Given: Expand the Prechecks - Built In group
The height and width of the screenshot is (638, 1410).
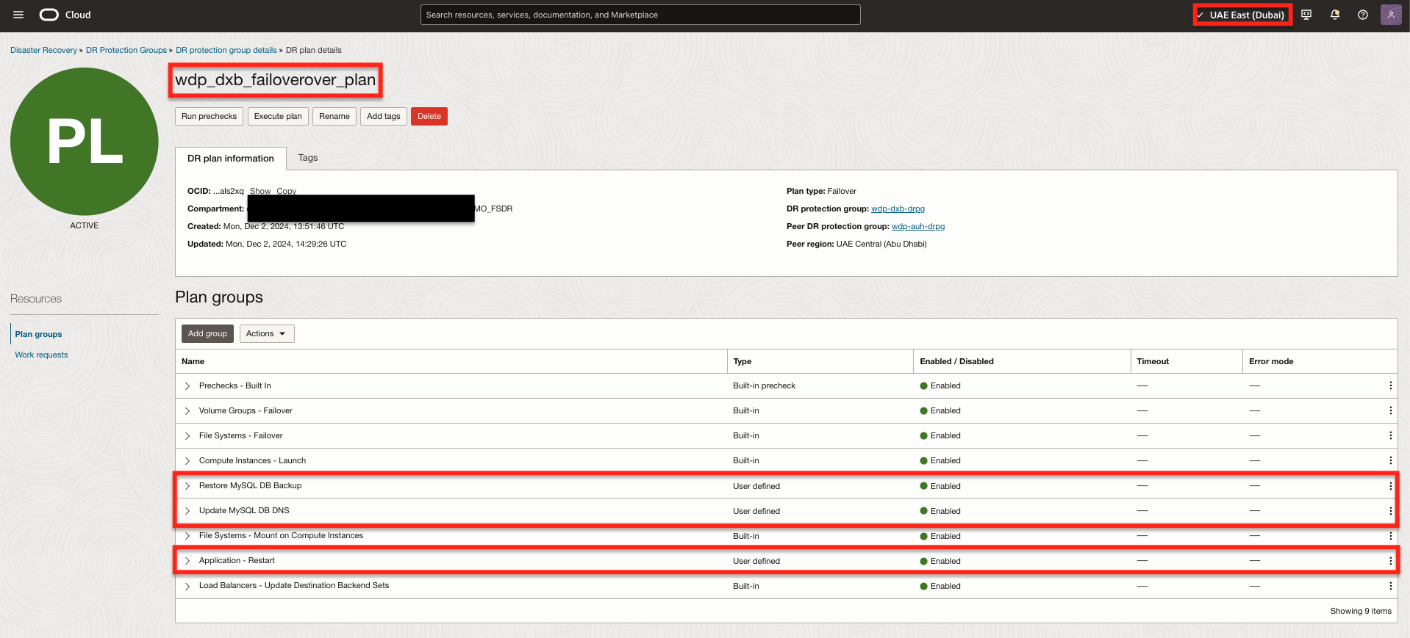Looking at the screenshot, I should 187,386.
